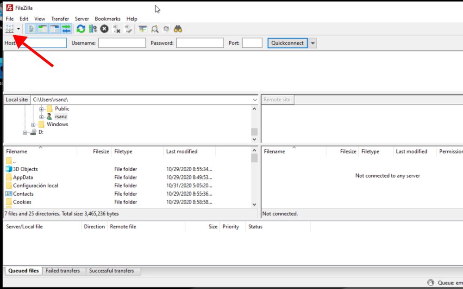Click the remote Last modified column header
This screenshot has height=289, width=463.
click(x=415, y=152)
